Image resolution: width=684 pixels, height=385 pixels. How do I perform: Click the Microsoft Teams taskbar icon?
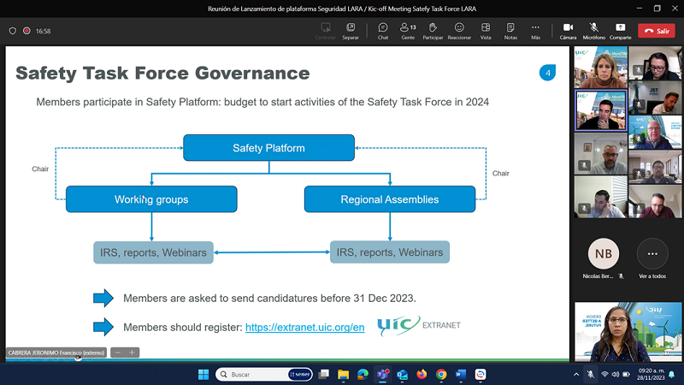point(382,375)
